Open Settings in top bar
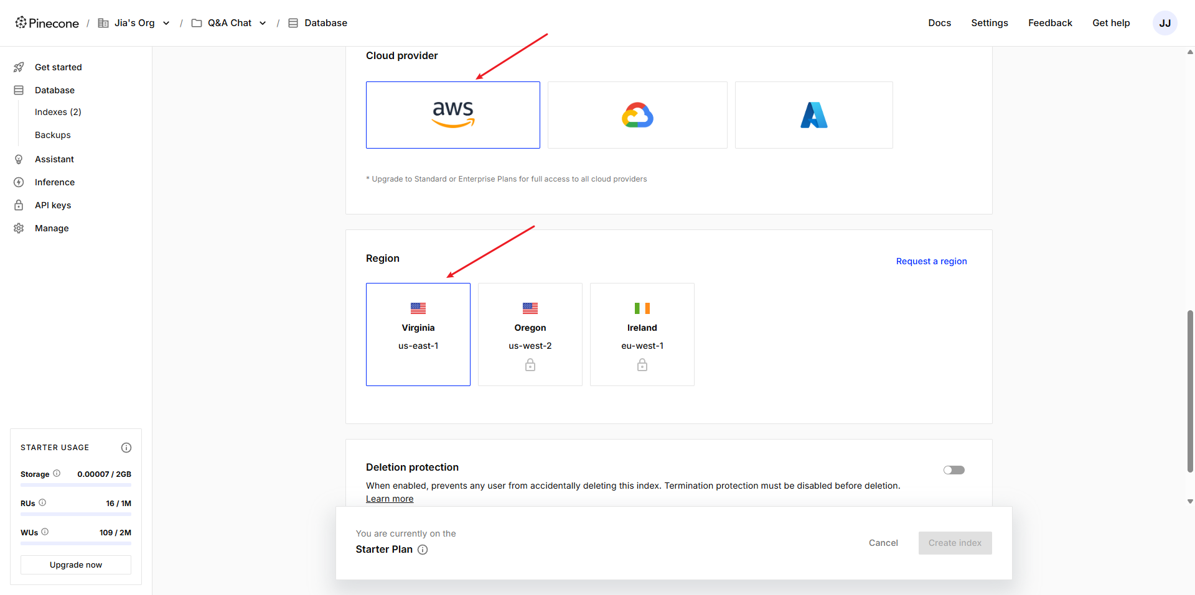This screenshot has width=1195, height=595. coord(990,23)
